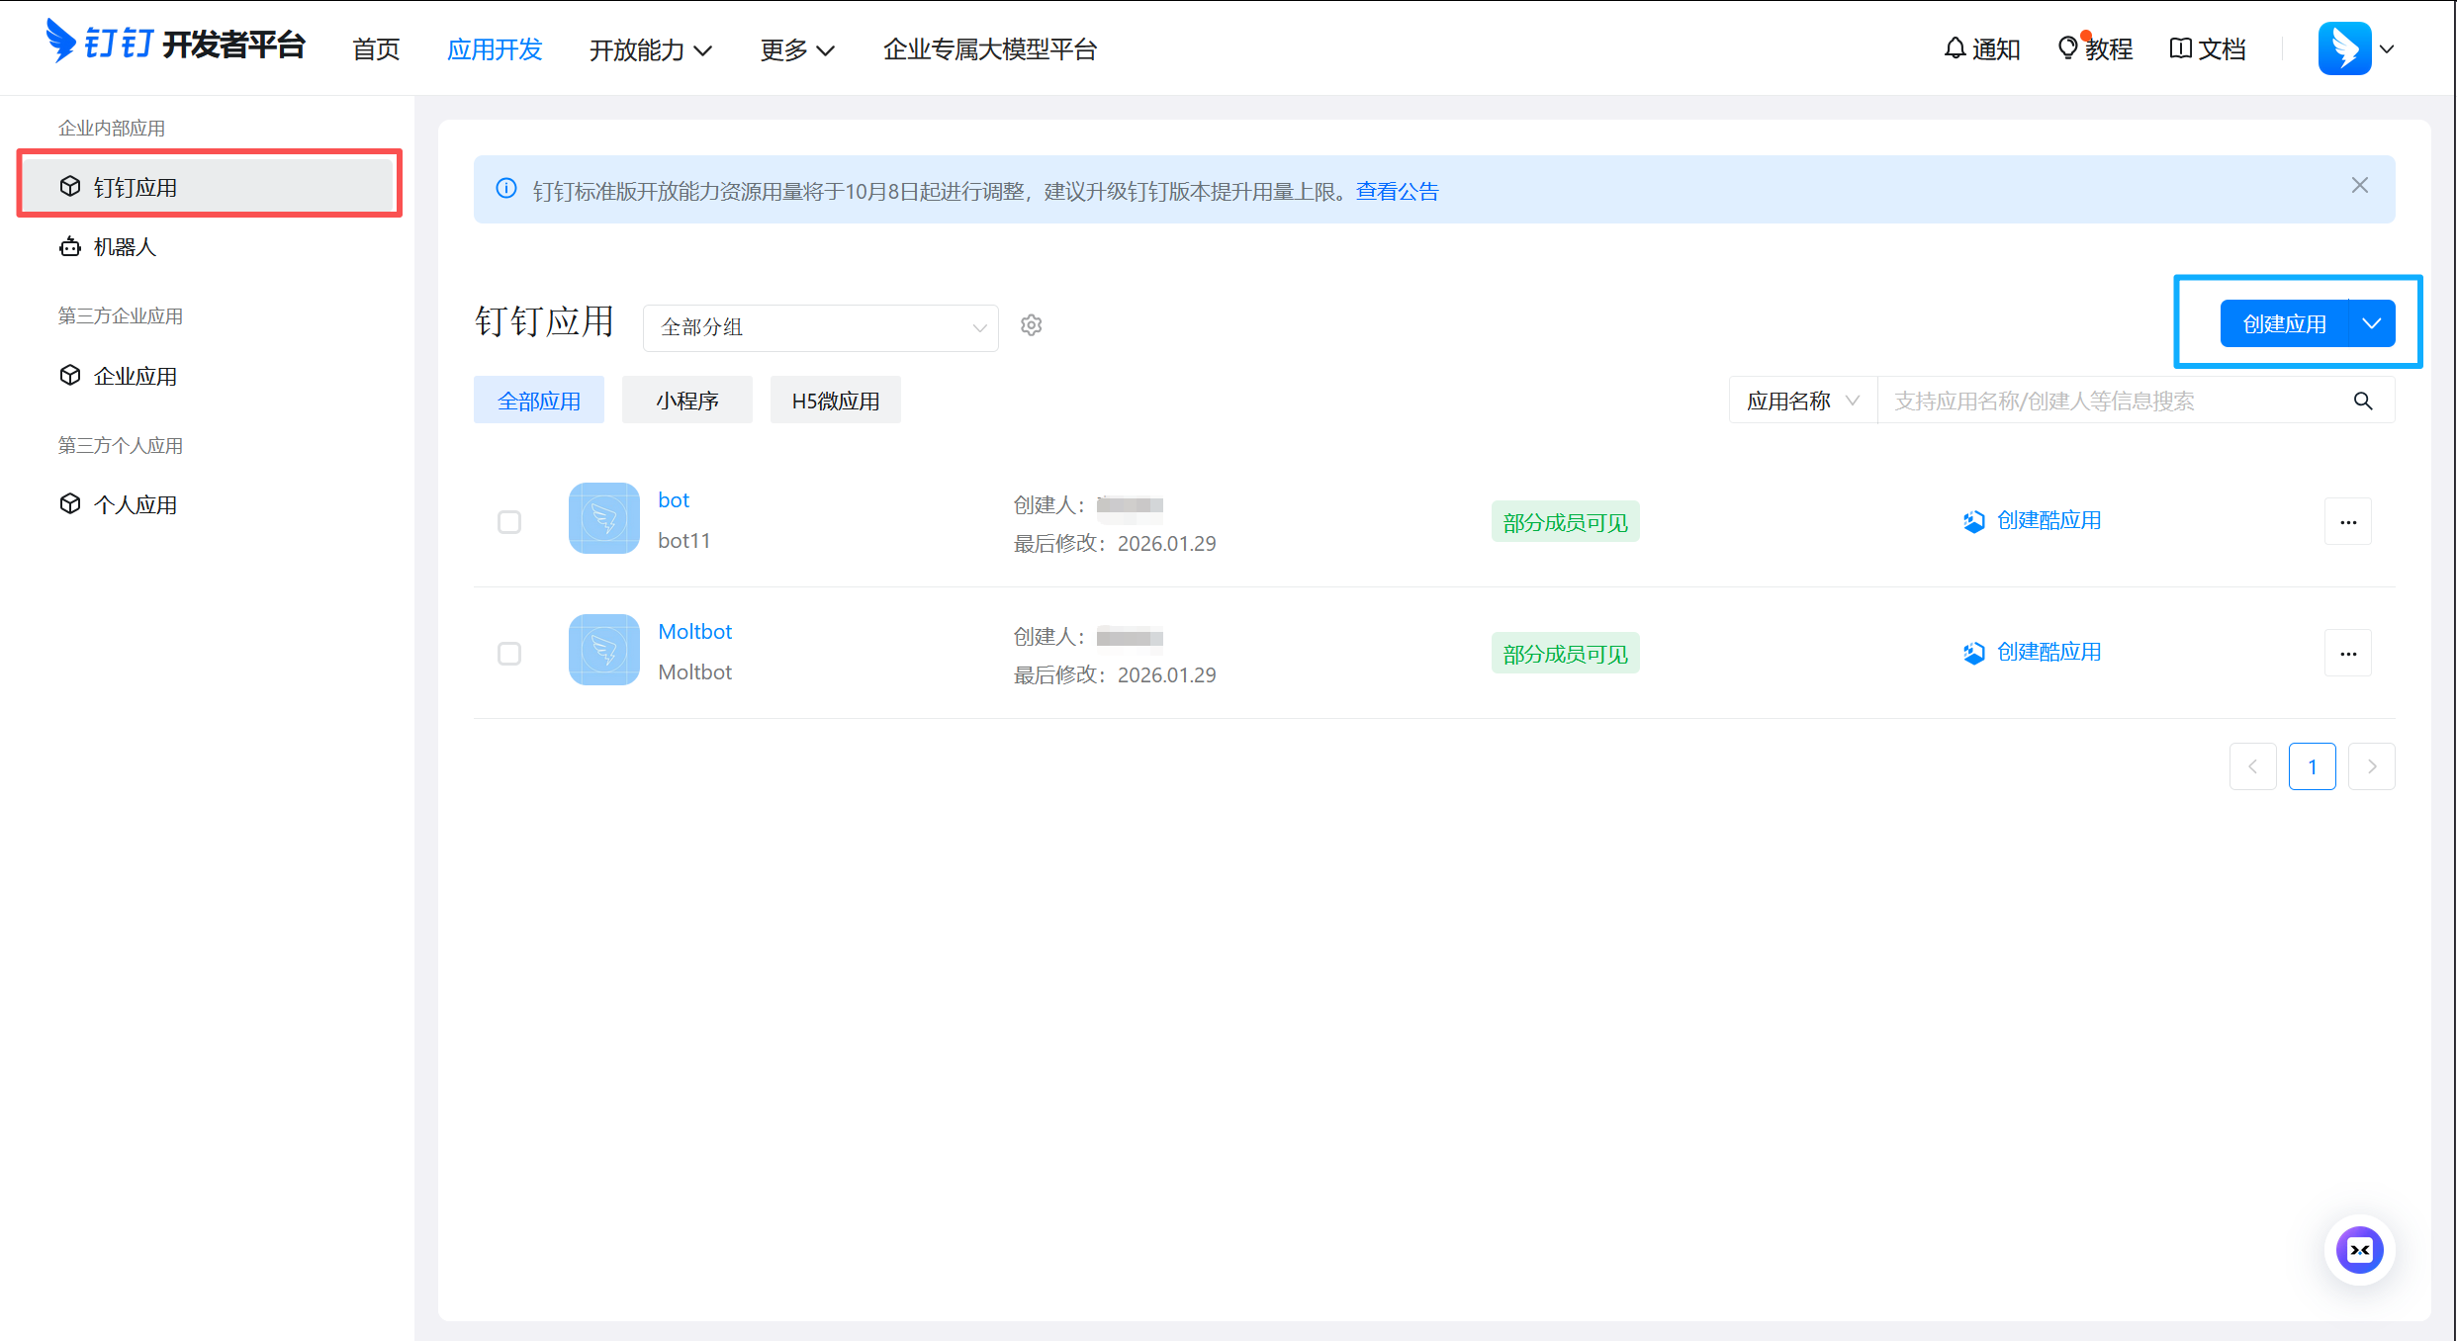Open the tutorials lightbulb icon
2457x1341 pixels.
tap(2067, 48)
